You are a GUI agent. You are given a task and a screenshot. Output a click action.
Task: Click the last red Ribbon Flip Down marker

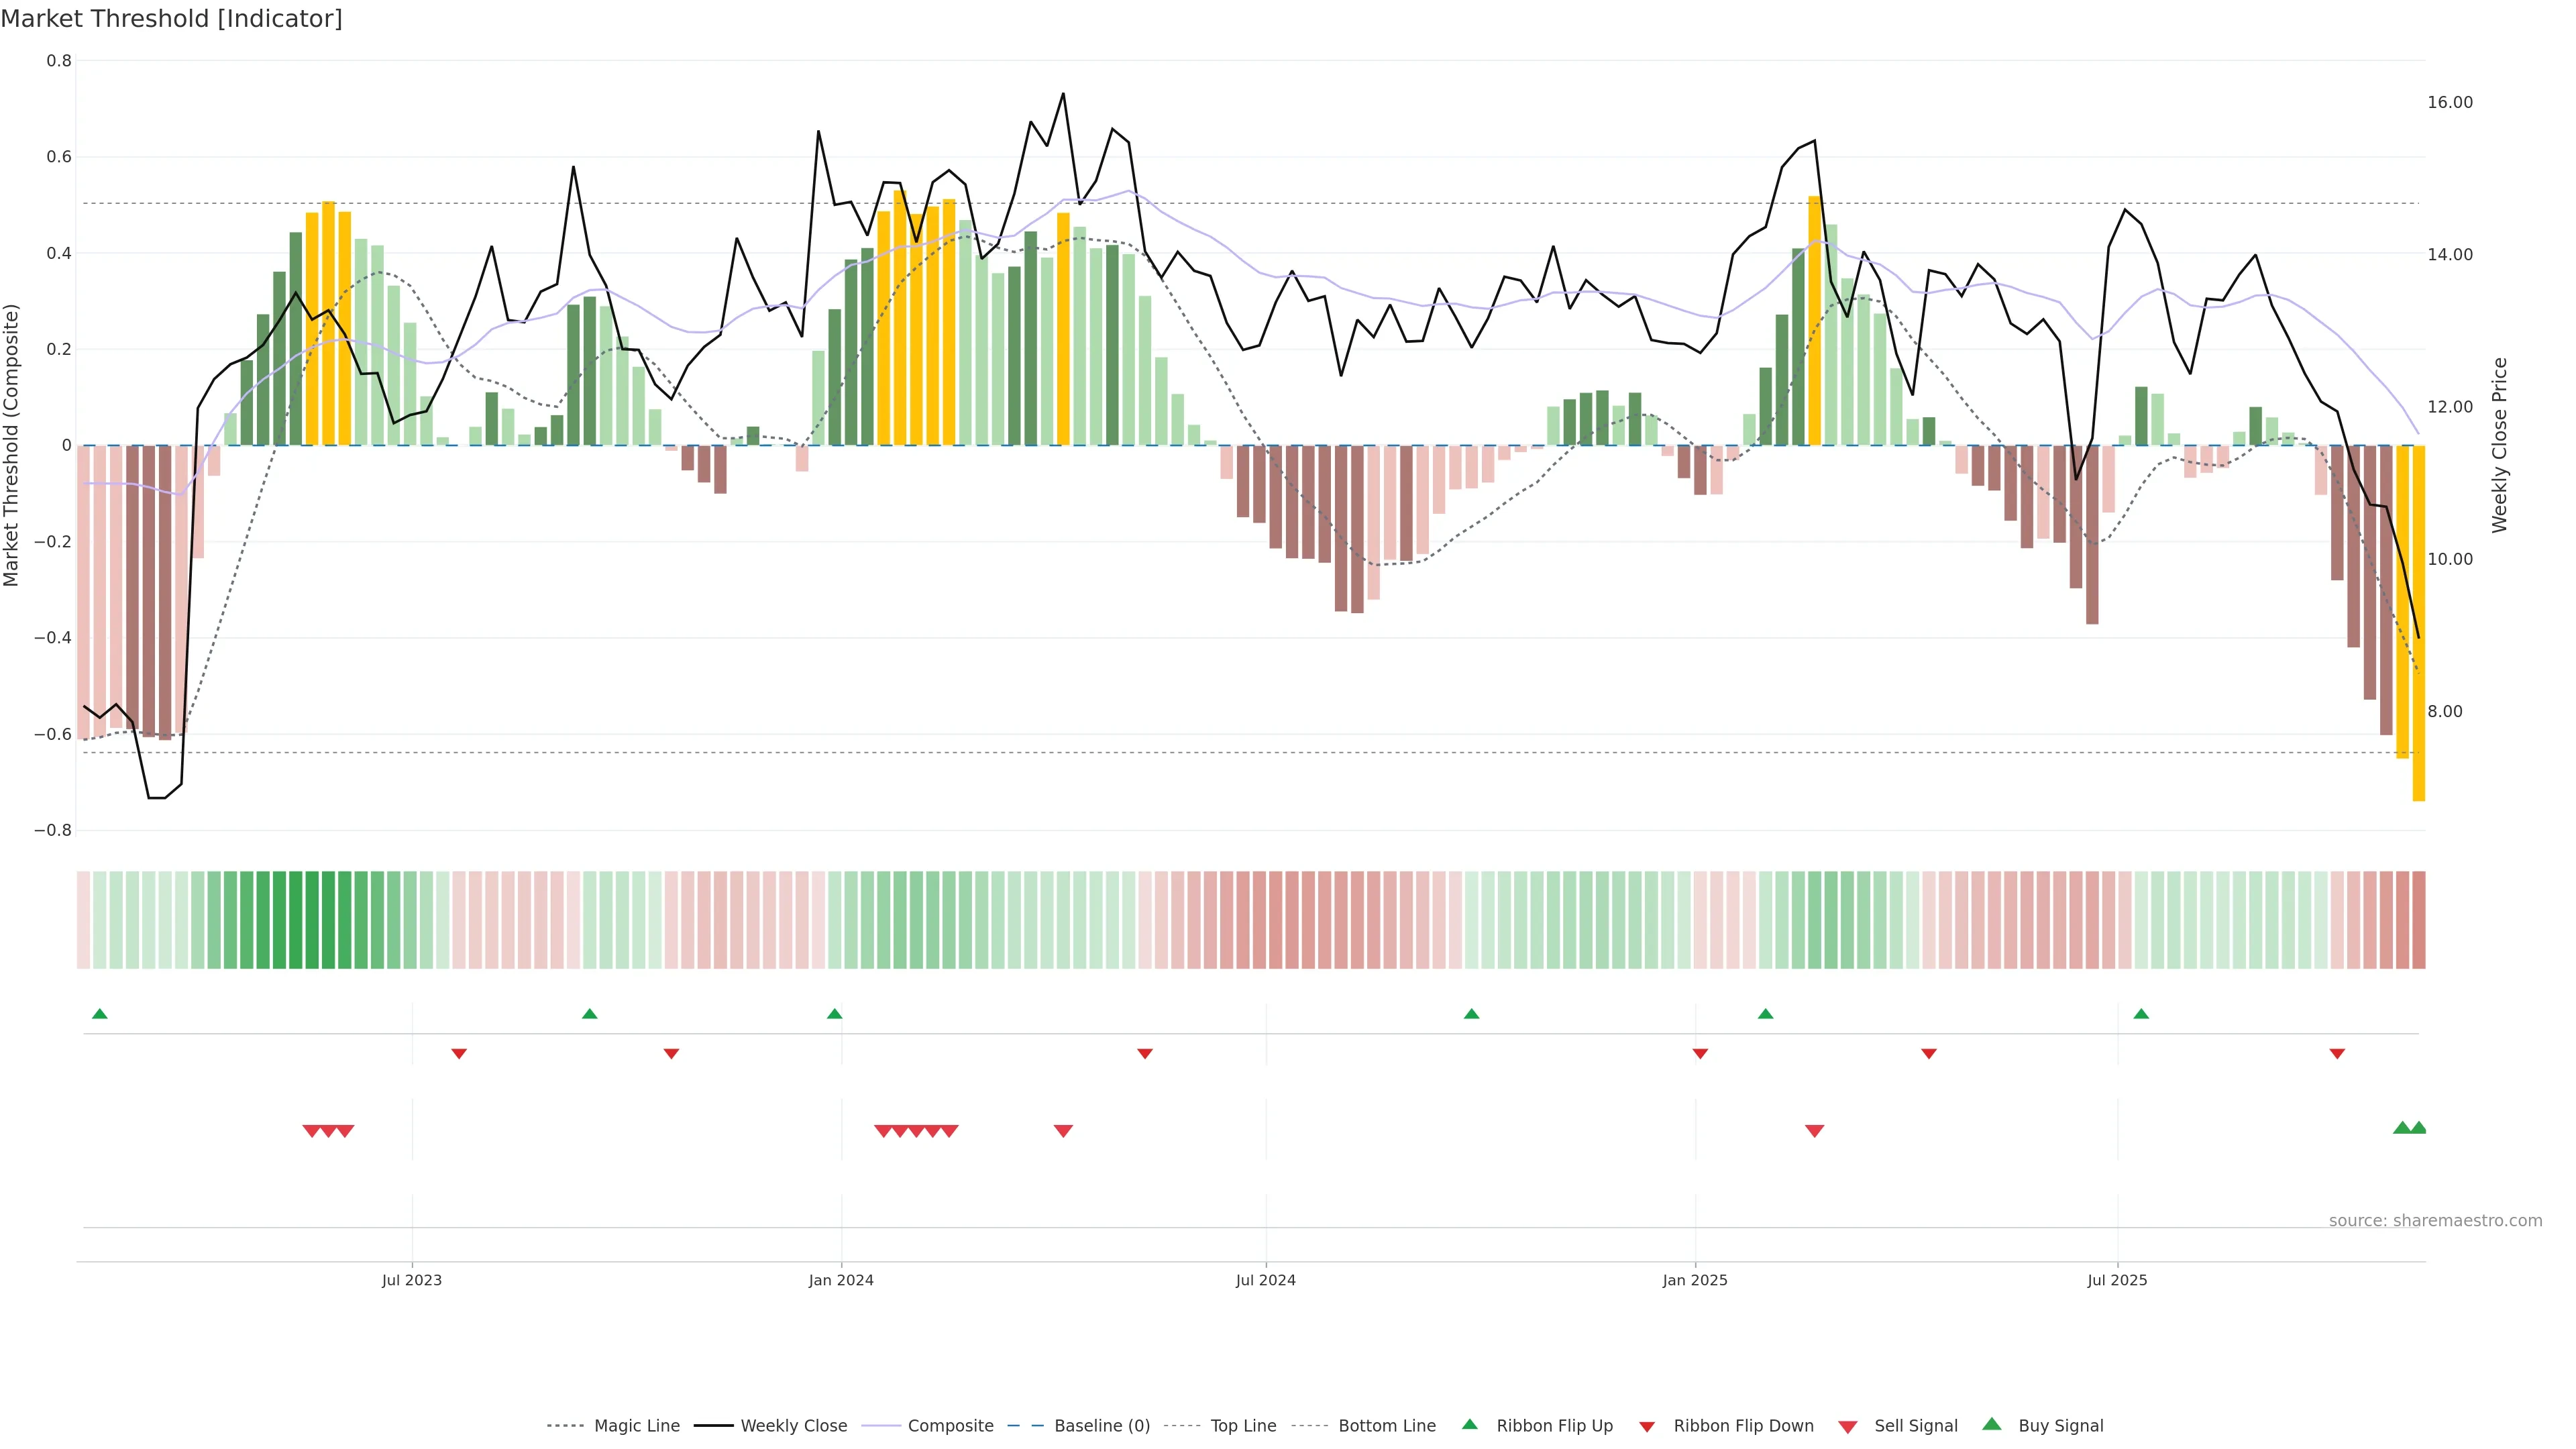(2337, 1053)
